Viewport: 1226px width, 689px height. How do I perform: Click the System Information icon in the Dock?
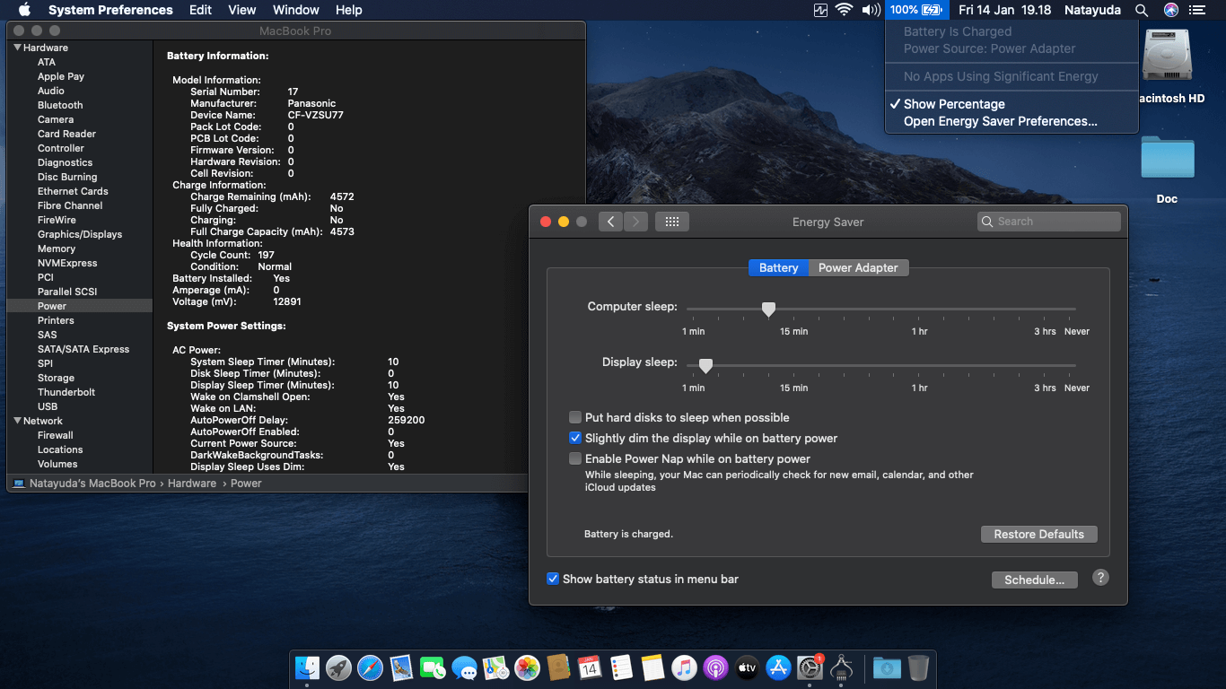841,667
